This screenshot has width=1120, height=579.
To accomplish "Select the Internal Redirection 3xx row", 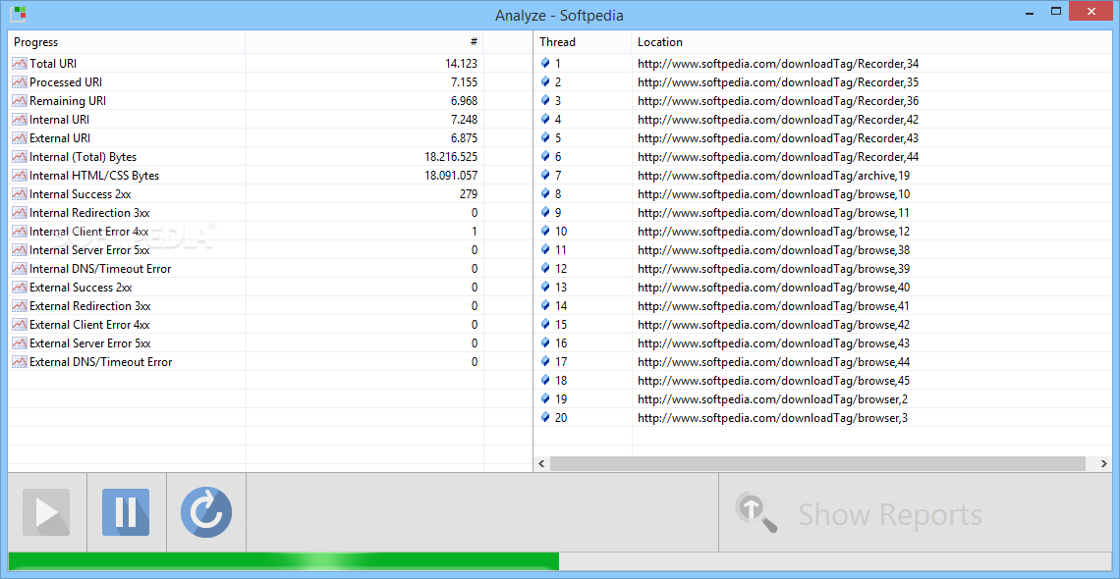I will click(x=246, y=213).
